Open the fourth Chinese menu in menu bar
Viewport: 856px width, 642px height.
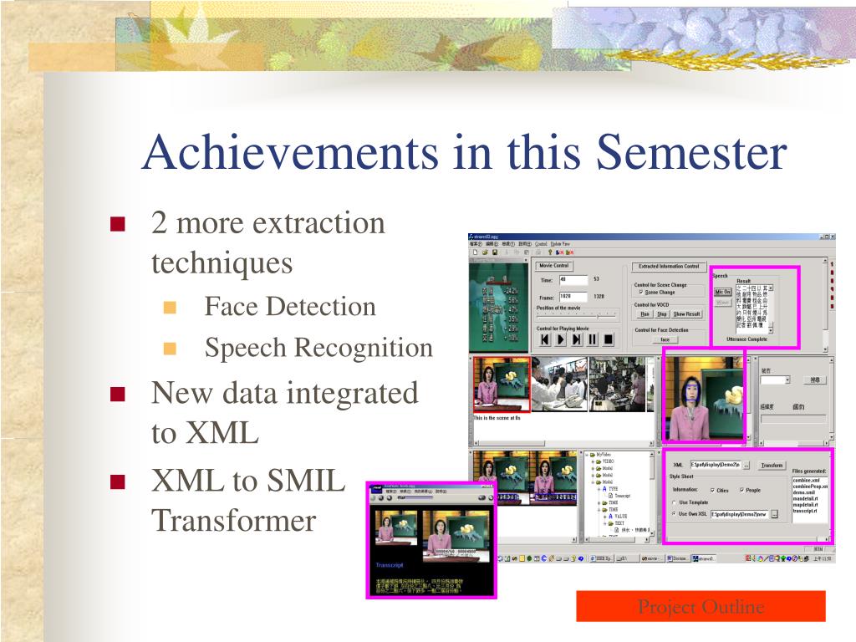[525, 244]
